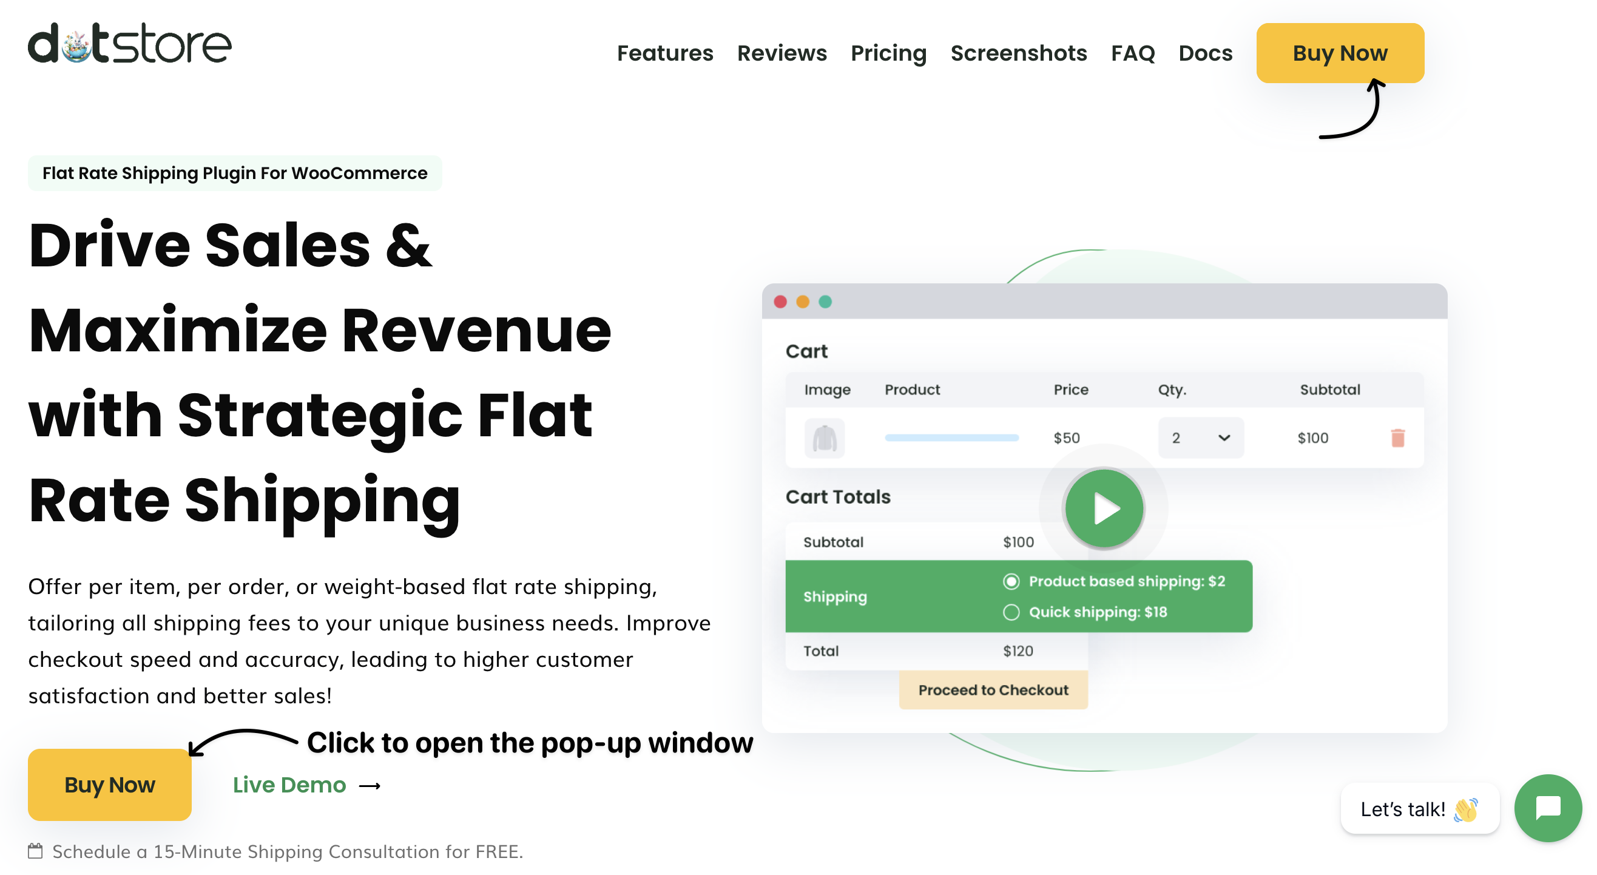
Task: Open the green chat bubble icon
Action: coord(1548,808)
